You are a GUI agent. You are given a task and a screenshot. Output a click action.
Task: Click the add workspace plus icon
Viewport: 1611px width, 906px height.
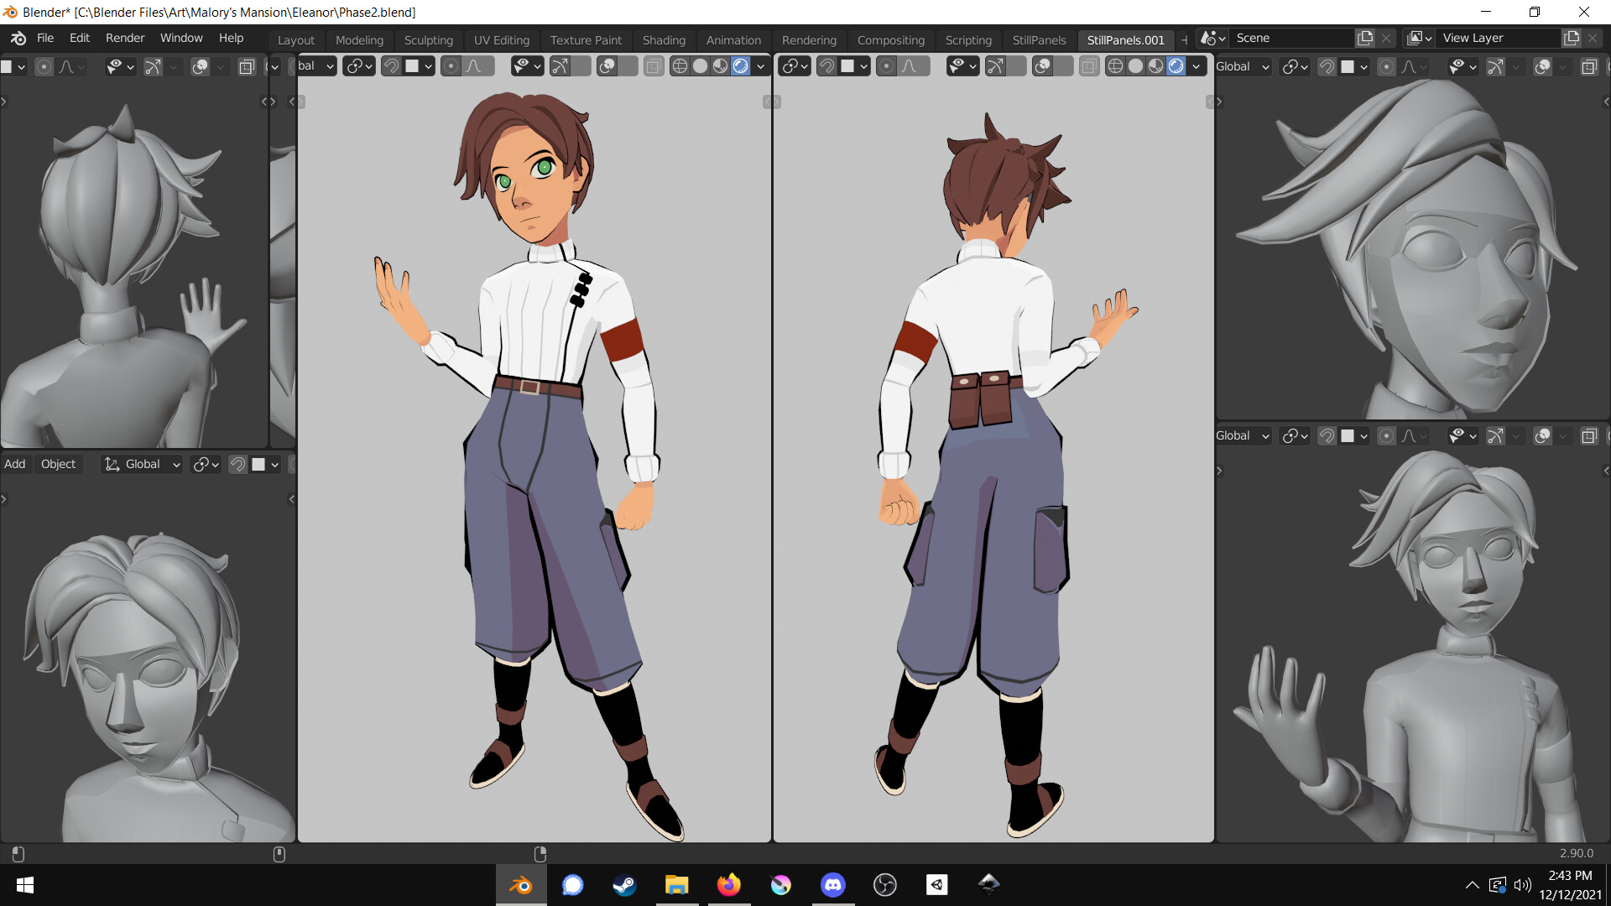(x=1184, y=39)
